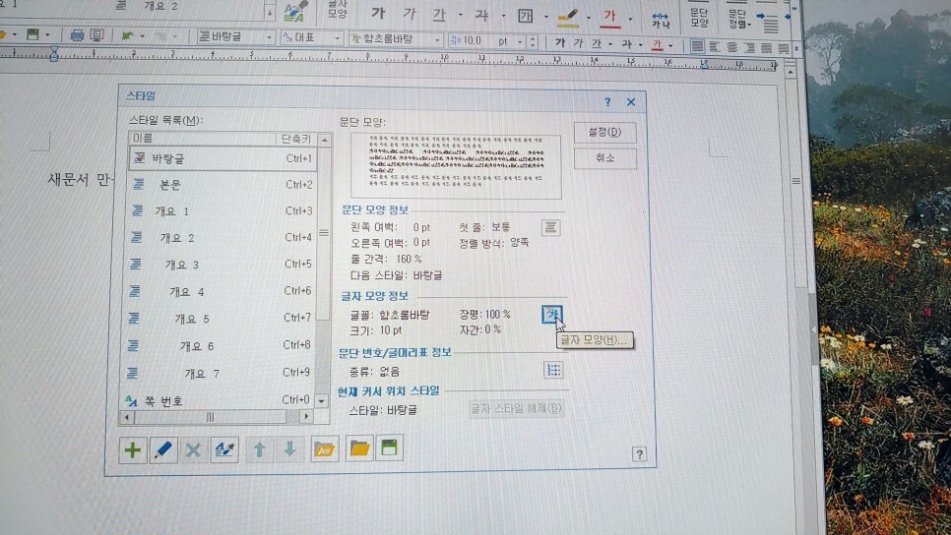Screen dimensions: 951x535
Task: Open the style template folder icon
Action: tap(325, 448)
